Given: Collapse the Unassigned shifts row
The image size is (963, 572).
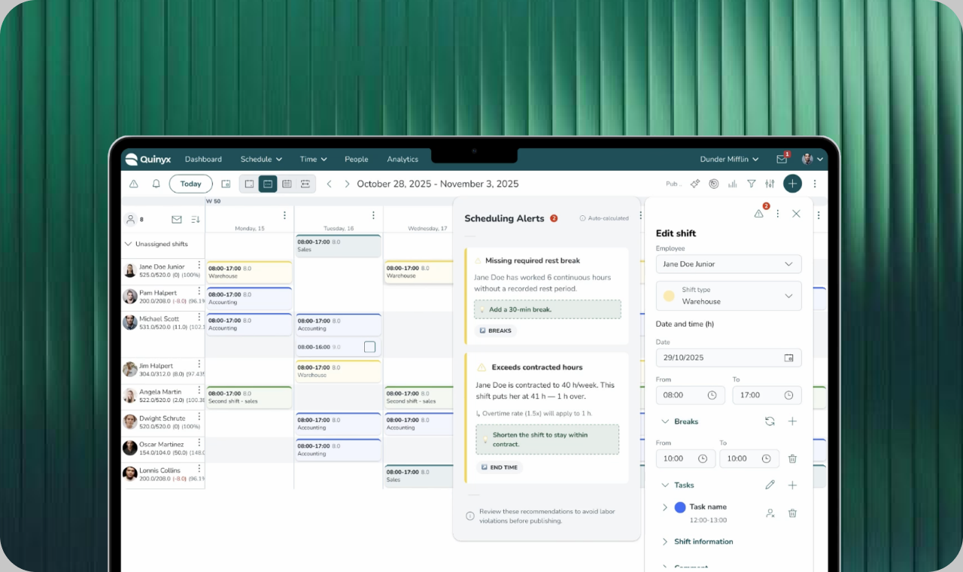Looking at the screenshot, I should (129, 244).
